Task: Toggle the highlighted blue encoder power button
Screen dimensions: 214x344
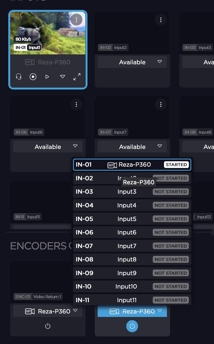Action: 132,326
